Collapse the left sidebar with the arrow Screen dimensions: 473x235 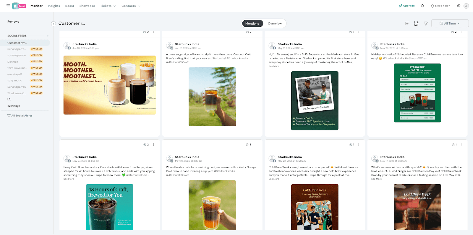(54, 24)
